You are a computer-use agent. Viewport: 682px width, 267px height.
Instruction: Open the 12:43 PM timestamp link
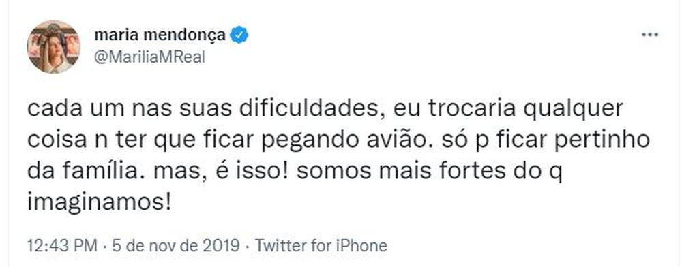pyautogui.click(x=62, y=246)
